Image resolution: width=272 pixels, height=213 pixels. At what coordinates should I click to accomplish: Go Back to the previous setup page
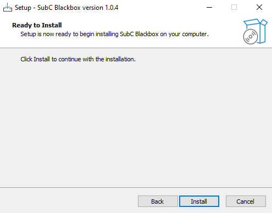coord(158,202)
